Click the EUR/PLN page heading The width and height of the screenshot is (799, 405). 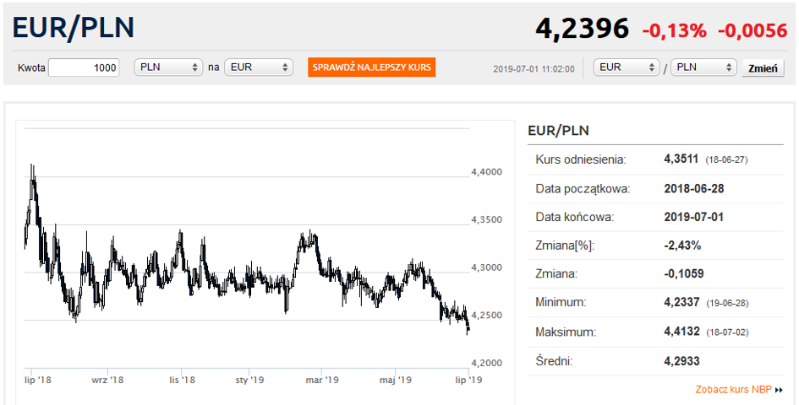click(x=73, y=28)
